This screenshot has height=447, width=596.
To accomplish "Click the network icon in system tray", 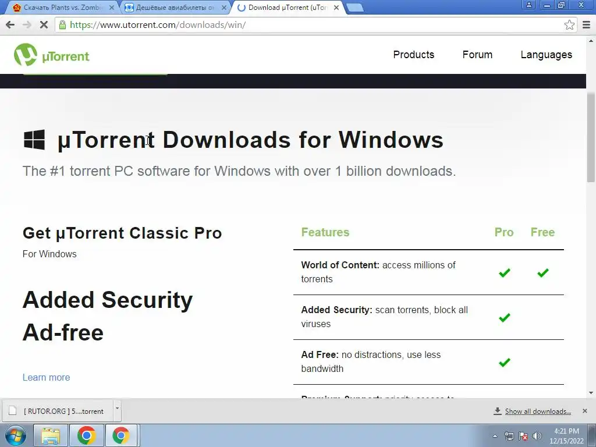I will pyautogui.click(x=509, y=436).
